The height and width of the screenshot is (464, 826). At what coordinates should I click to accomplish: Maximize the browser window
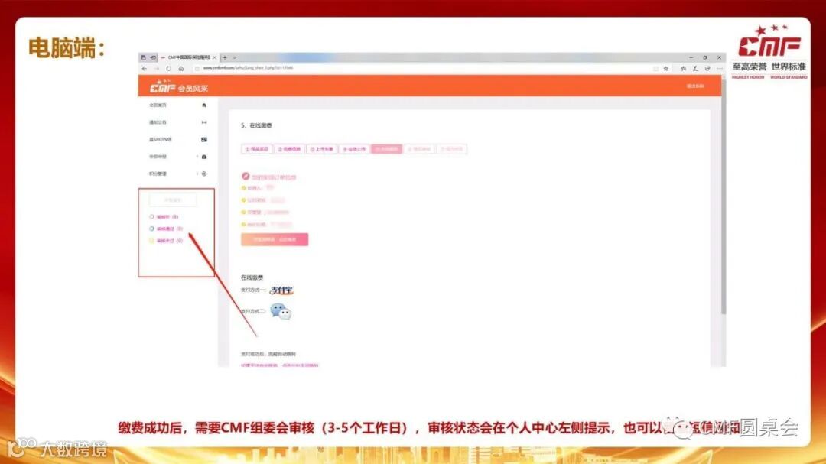pos(705,57)
